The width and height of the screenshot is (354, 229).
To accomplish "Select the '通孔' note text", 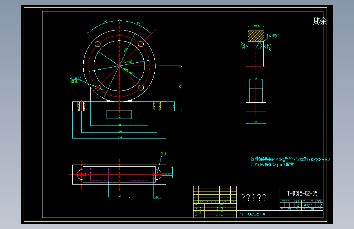I will pyautogui.click(x=74, y=81).
